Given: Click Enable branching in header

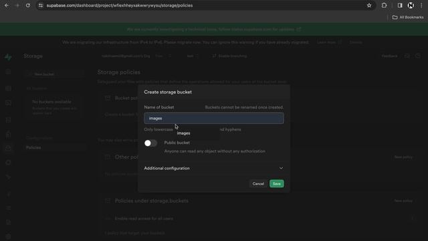Looking at the screenshot, I should [x=229, y=56].
